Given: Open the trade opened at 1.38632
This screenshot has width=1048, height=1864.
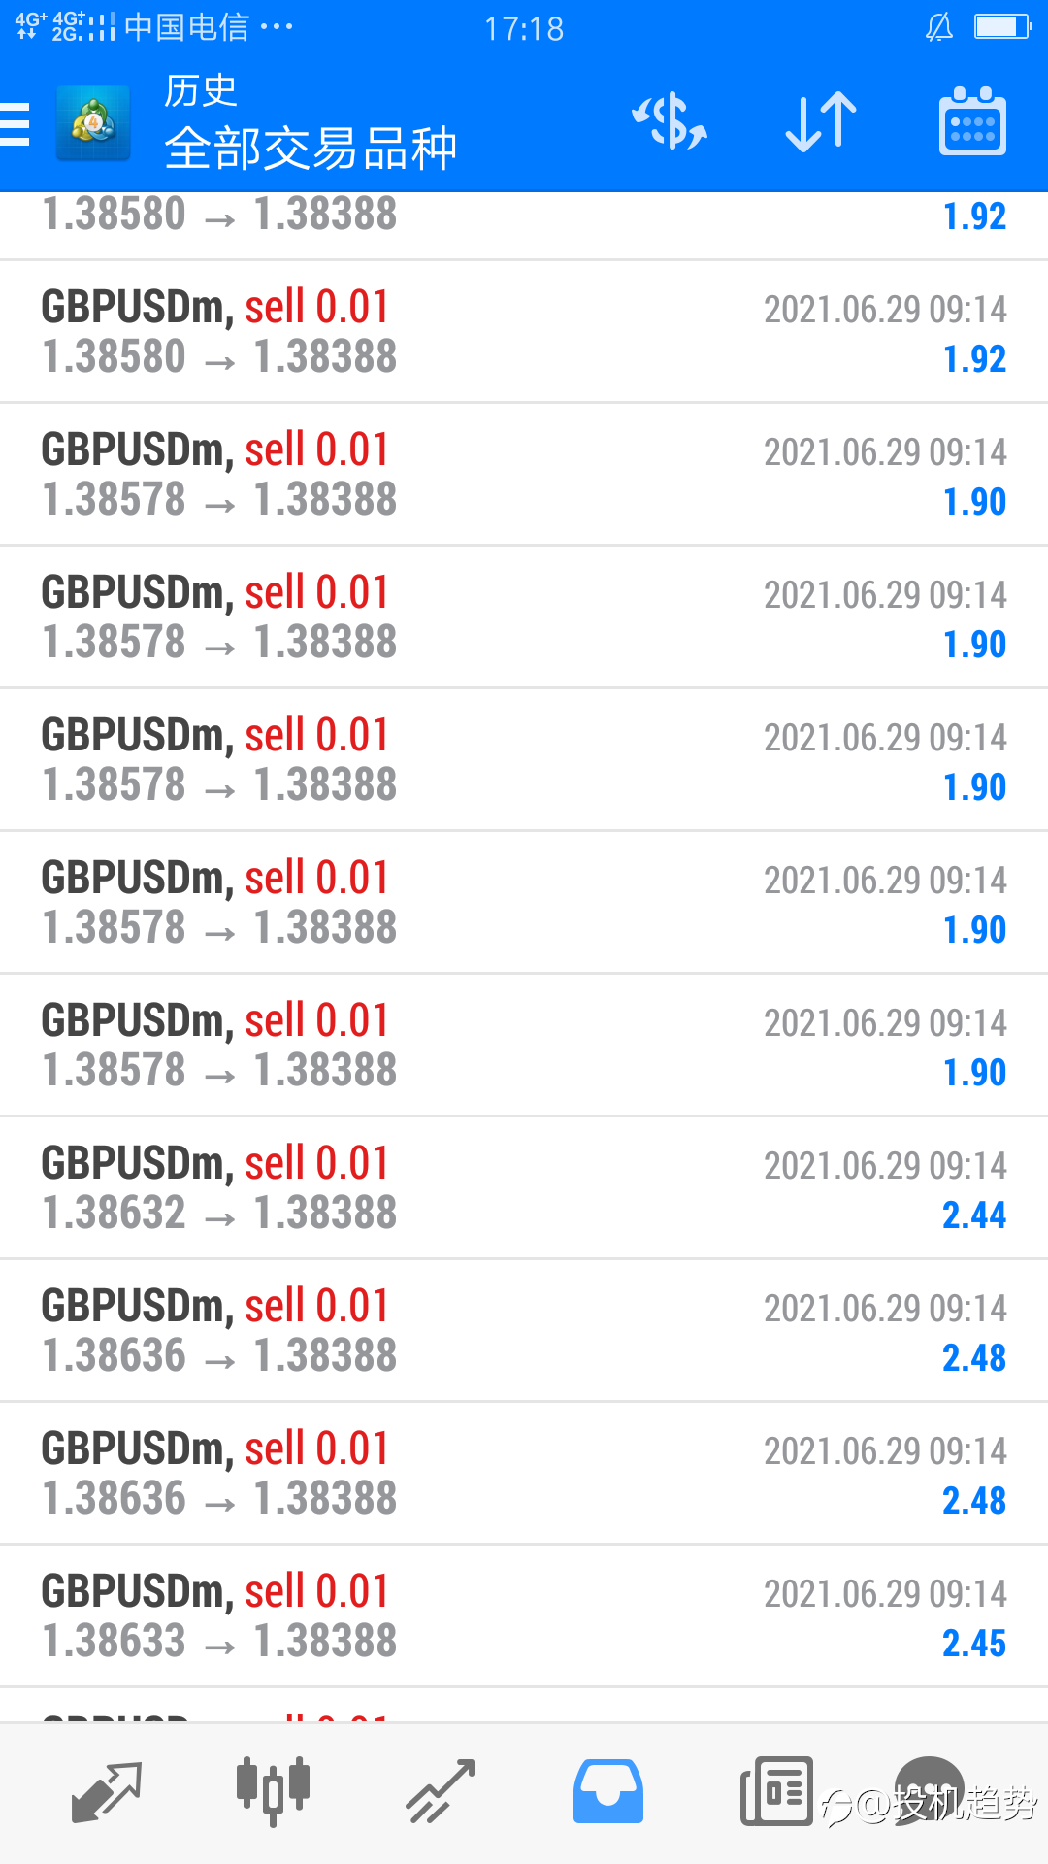Looking at the screenshot, I should point(524,1187).
